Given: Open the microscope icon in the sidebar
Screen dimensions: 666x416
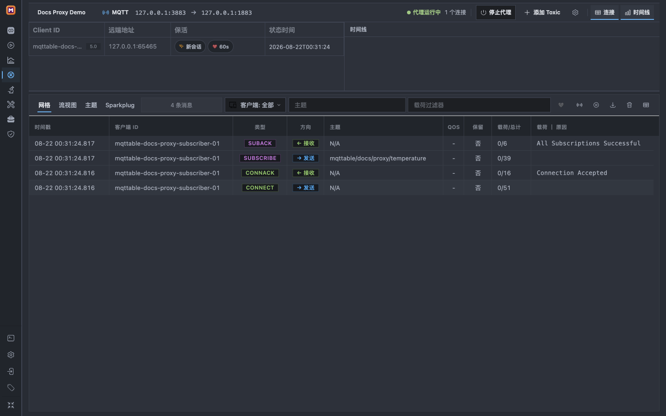Looking at the screenshot, I should click(x=11, y=90).
